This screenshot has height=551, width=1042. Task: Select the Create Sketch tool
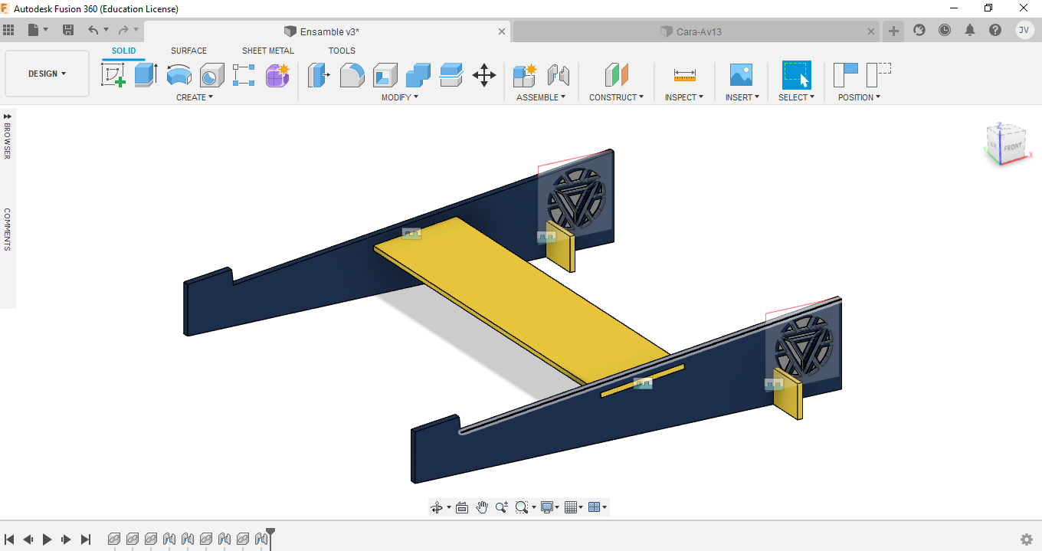[113, 75]
